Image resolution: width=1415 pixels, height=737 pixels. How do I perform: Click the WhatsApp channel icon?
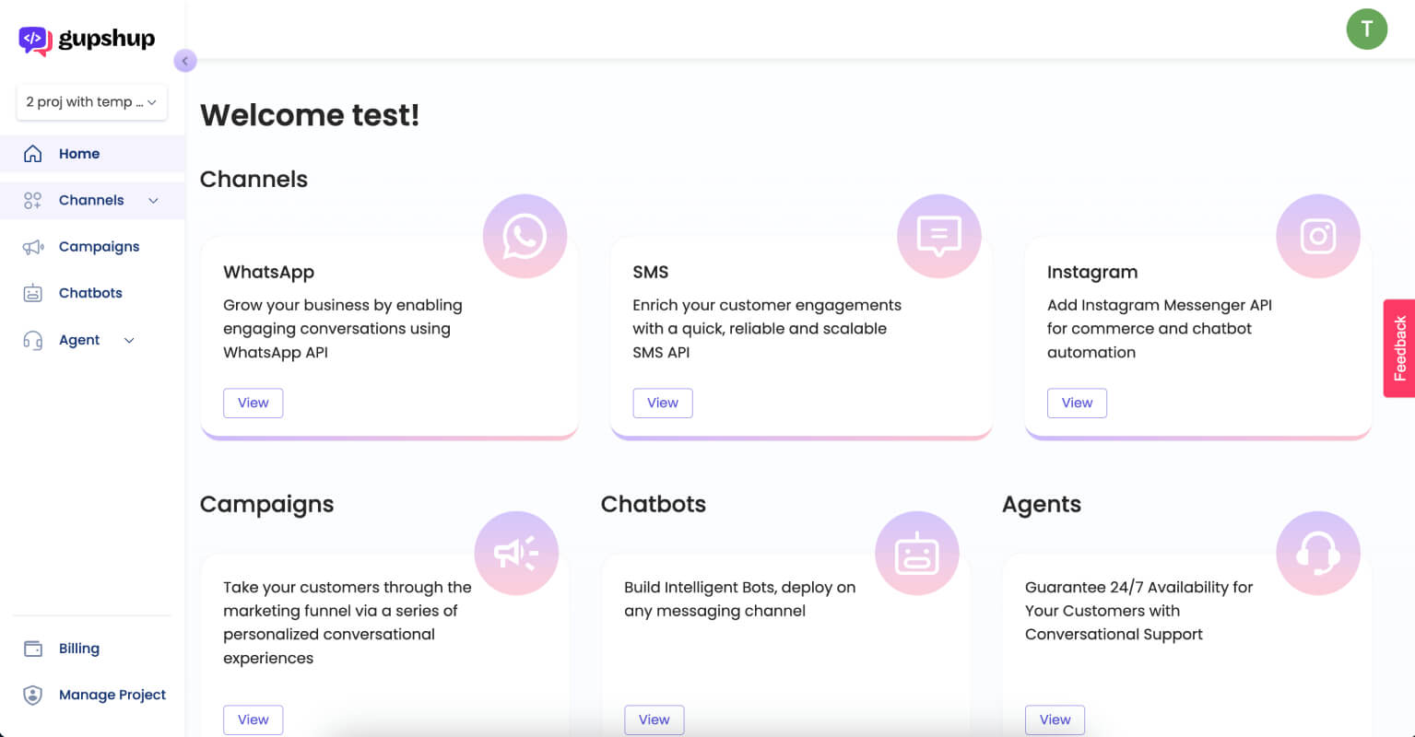click(525, 236)
